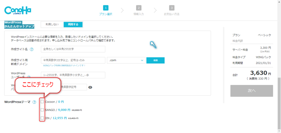
Task: Focus the 新規ドメイン input field
Action: tap(73, 60)
